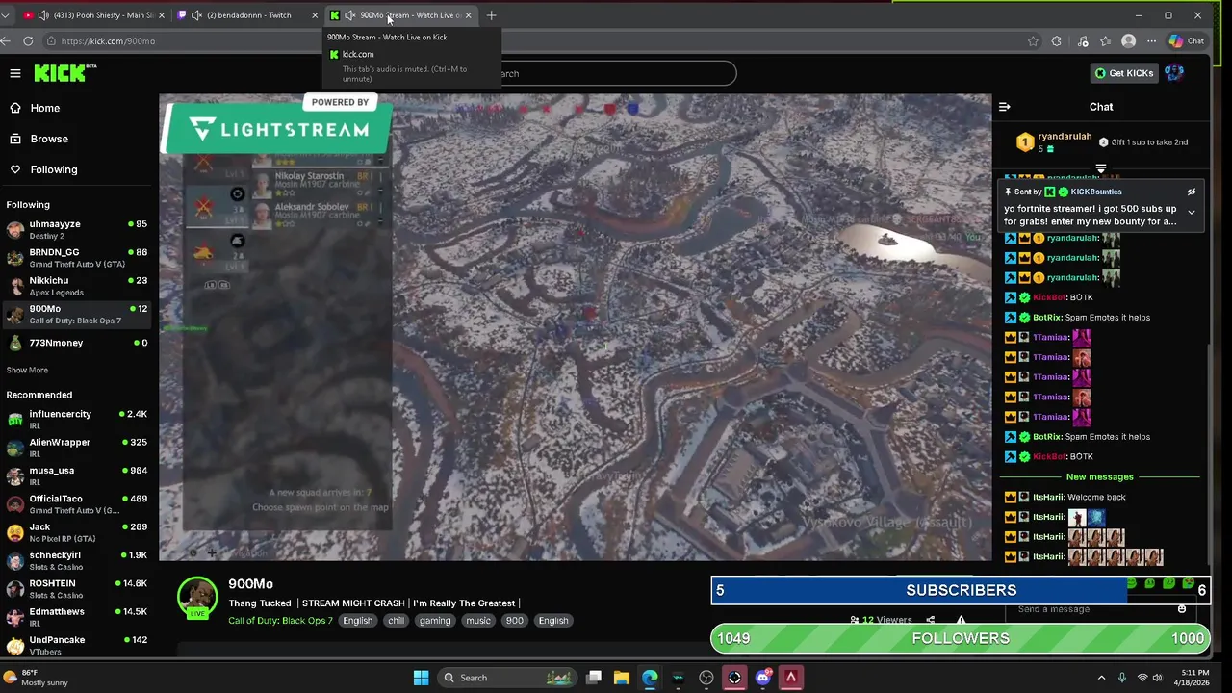Close the 900Mo Stream tab
This screenshot has height=693, width=1232.
pos(468,15)
